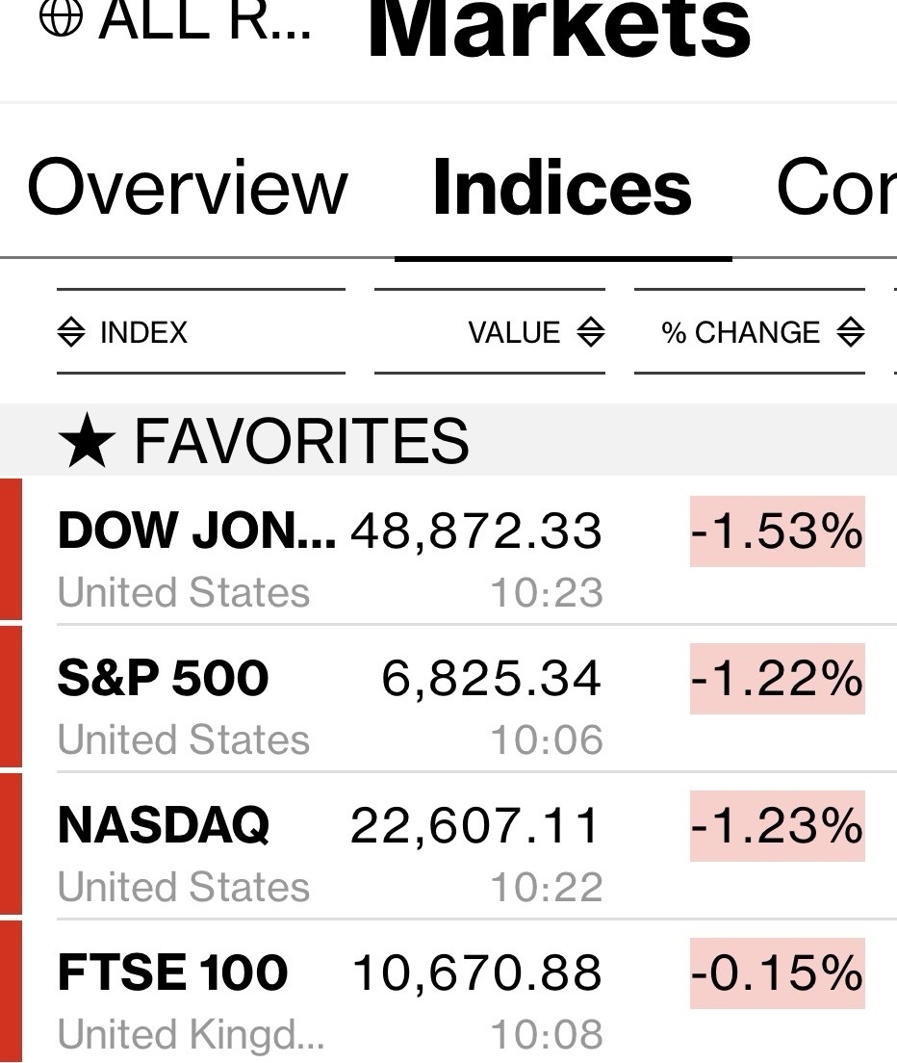Click the NASDAQ value 22,607.11
The width and height of the screenshot is (897, 1063).
tap(475, 826)
